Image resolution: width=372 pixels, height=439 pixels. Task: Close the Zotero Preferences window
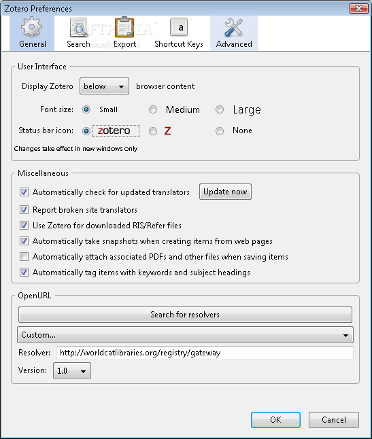point(358,8)
